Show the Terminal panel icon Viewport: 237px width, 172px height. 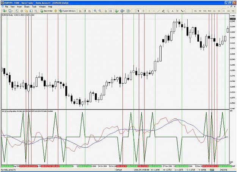(x=31, y=11)
